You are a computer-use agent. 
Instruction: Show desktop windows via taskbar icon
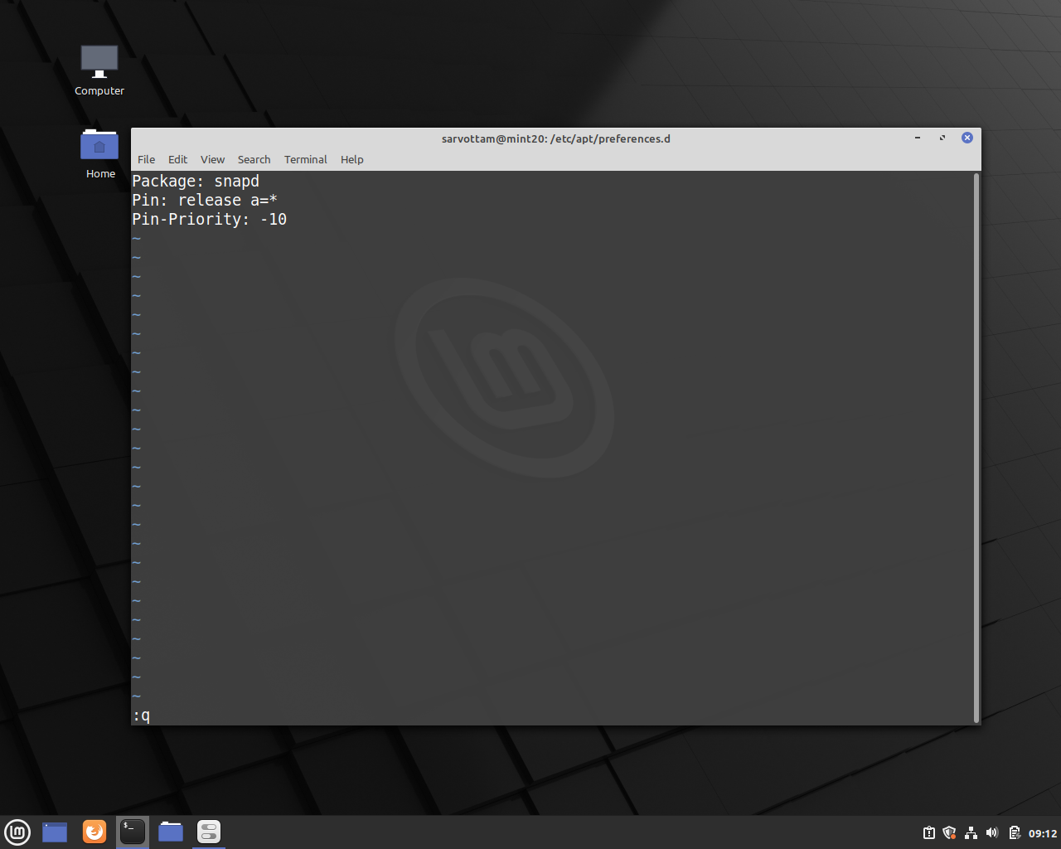(54, 832)
